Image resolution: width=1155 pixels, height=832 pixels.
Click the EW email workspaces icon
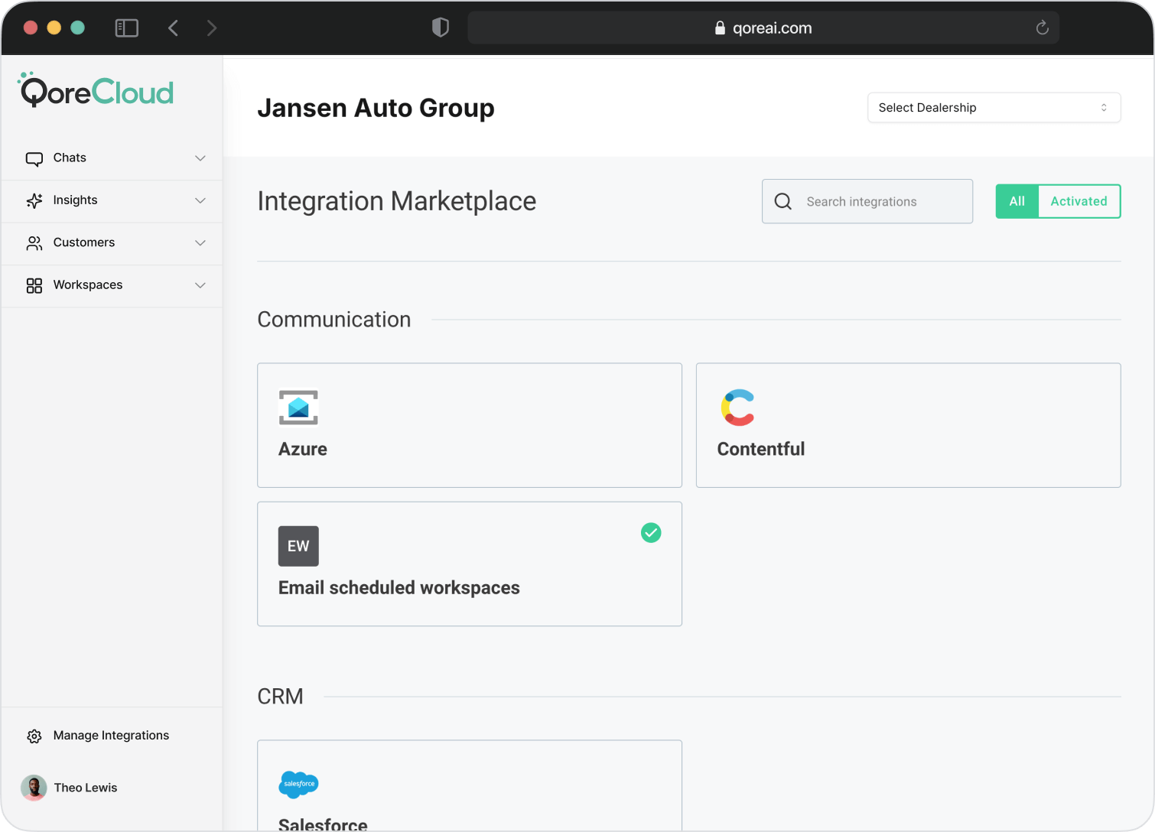(x=298, y=546)
